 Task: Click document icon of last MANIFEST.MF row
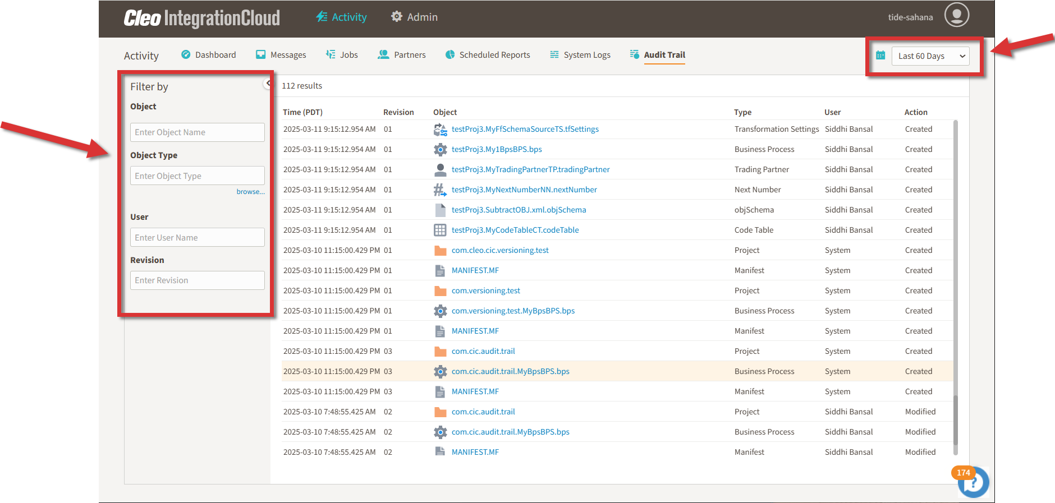point(441,451)
